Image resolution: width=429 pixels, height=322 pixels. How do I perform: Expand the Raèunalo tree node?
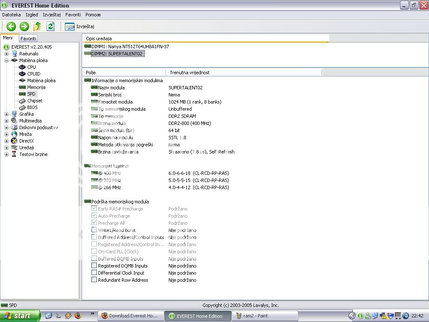(7, 54)
